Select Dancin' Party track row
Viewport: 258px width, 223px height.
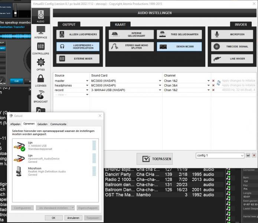point(159,174)
